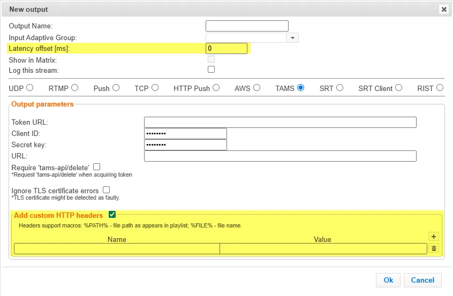The width and height of the screenshot is (453, 296).
Task: Click the header Name cell
Action: click(117, 249)
